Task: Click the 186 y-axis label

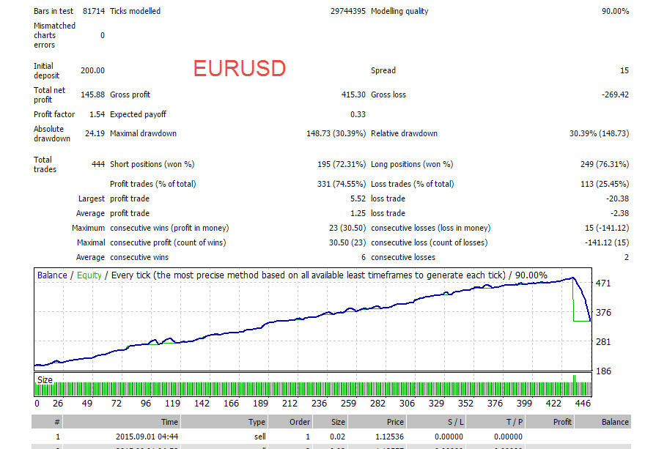Action: pyautogui.click(x=603, y=371)
